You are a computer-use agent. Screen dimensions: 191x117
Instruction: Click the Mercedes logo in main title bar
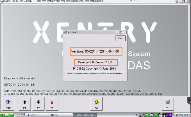pos(2,1)
